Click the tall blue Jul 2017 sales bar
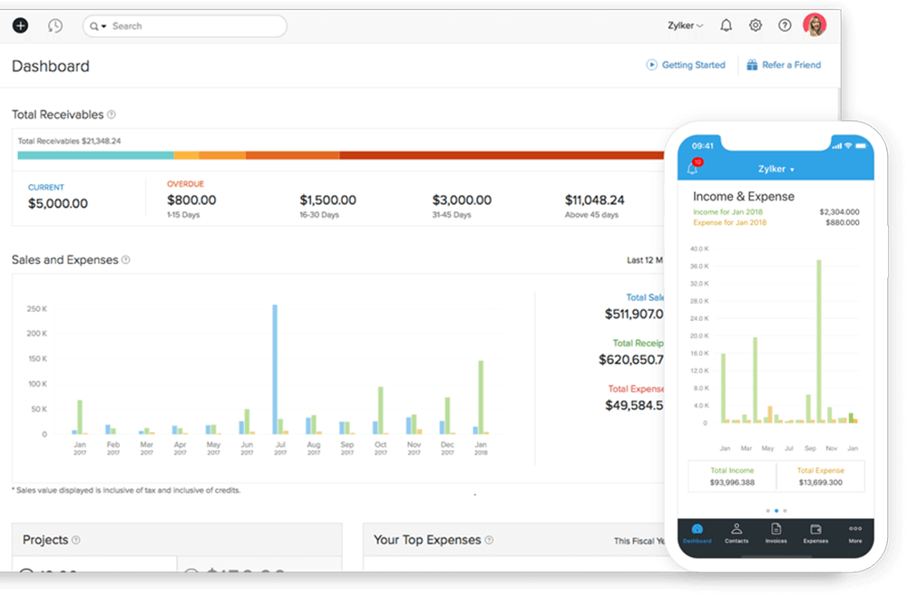907x596 pixels. point(275,369)
